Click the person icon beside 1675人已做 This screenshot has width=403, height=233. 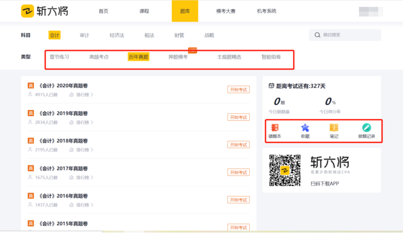point(30,177)
